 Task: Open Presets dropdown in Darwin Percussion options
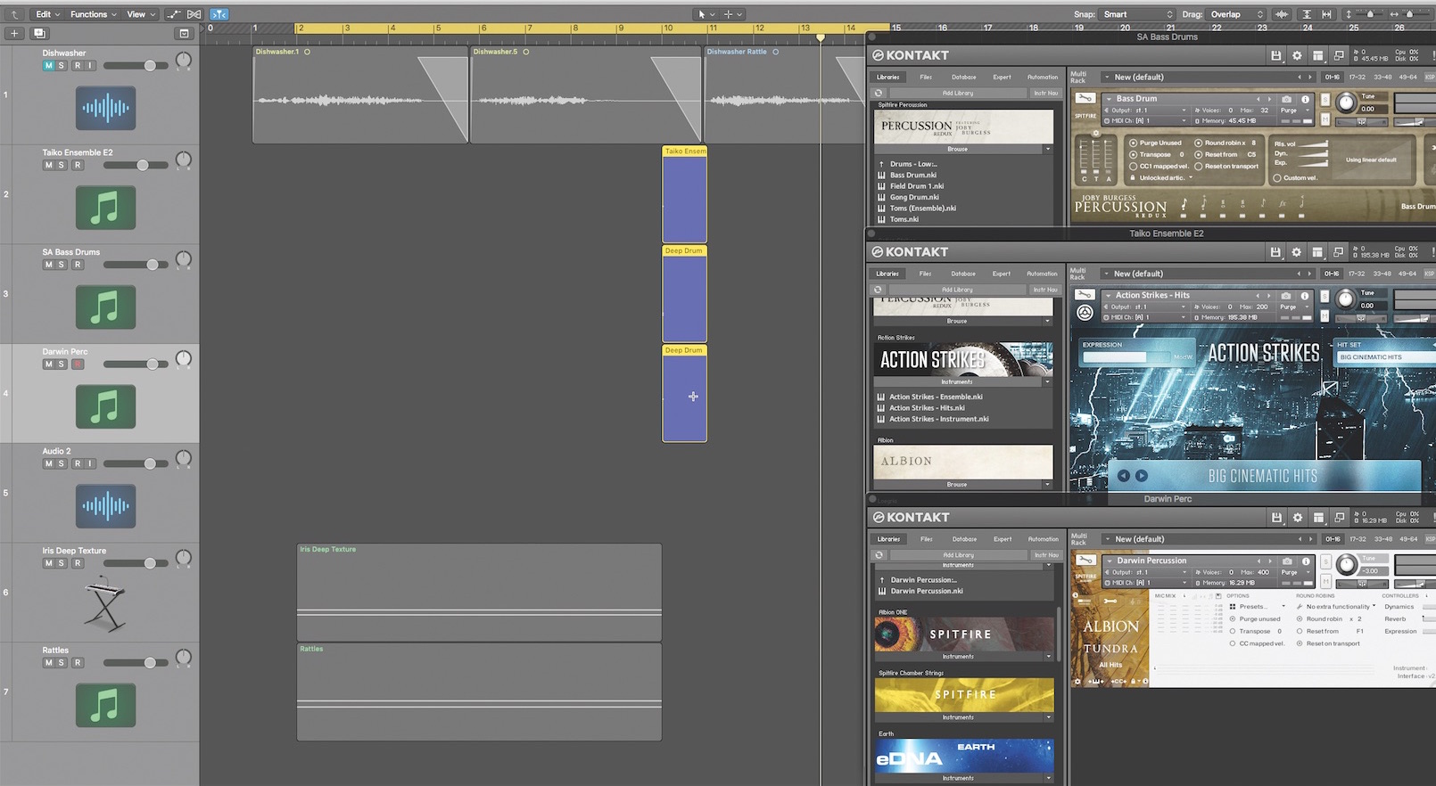pyautogui.click(x=1258, y=607)
